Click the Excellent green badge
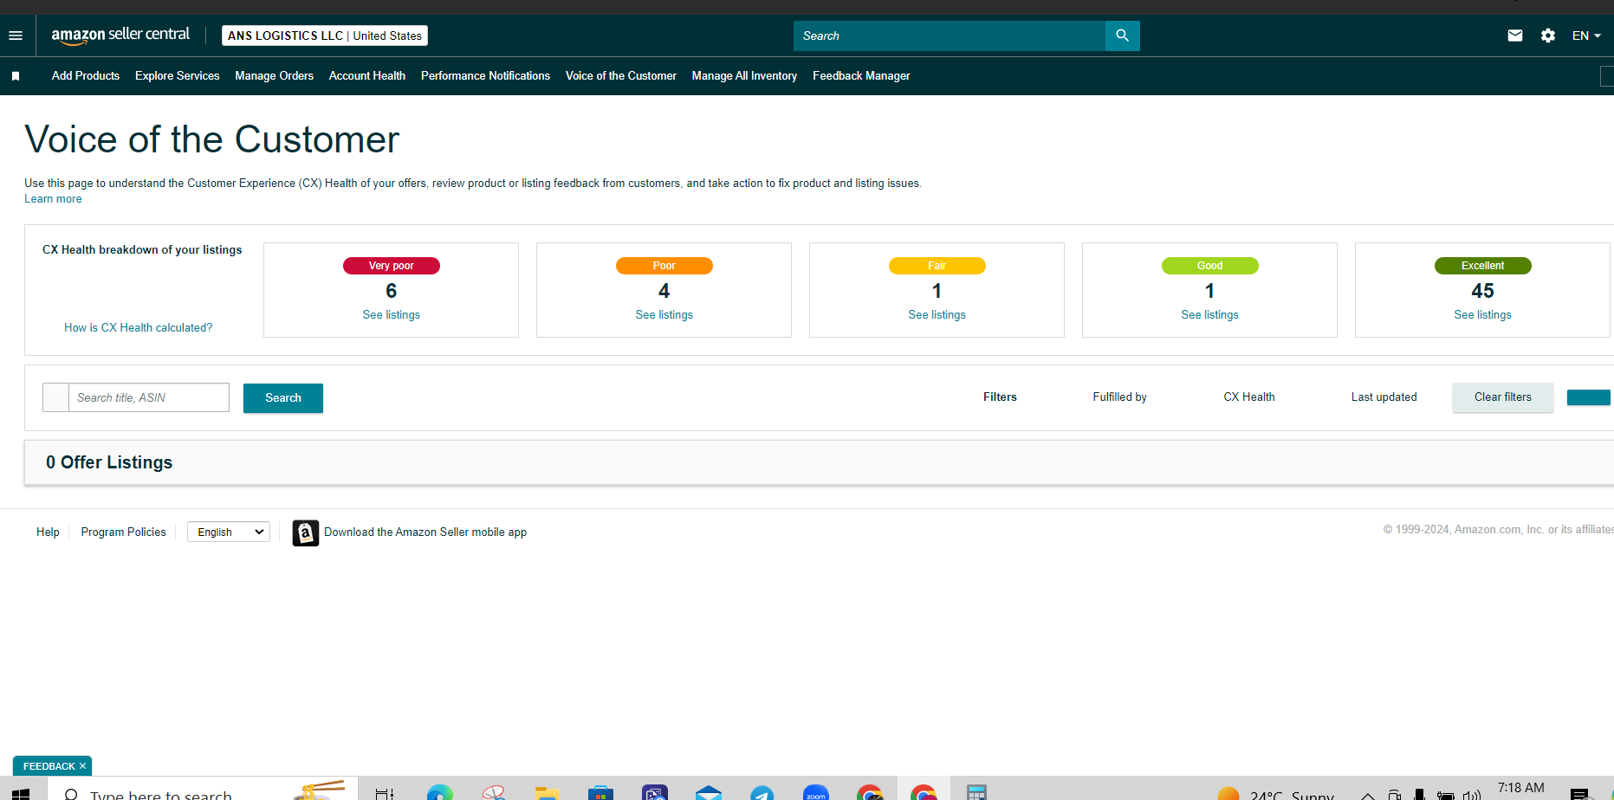 1483,266
